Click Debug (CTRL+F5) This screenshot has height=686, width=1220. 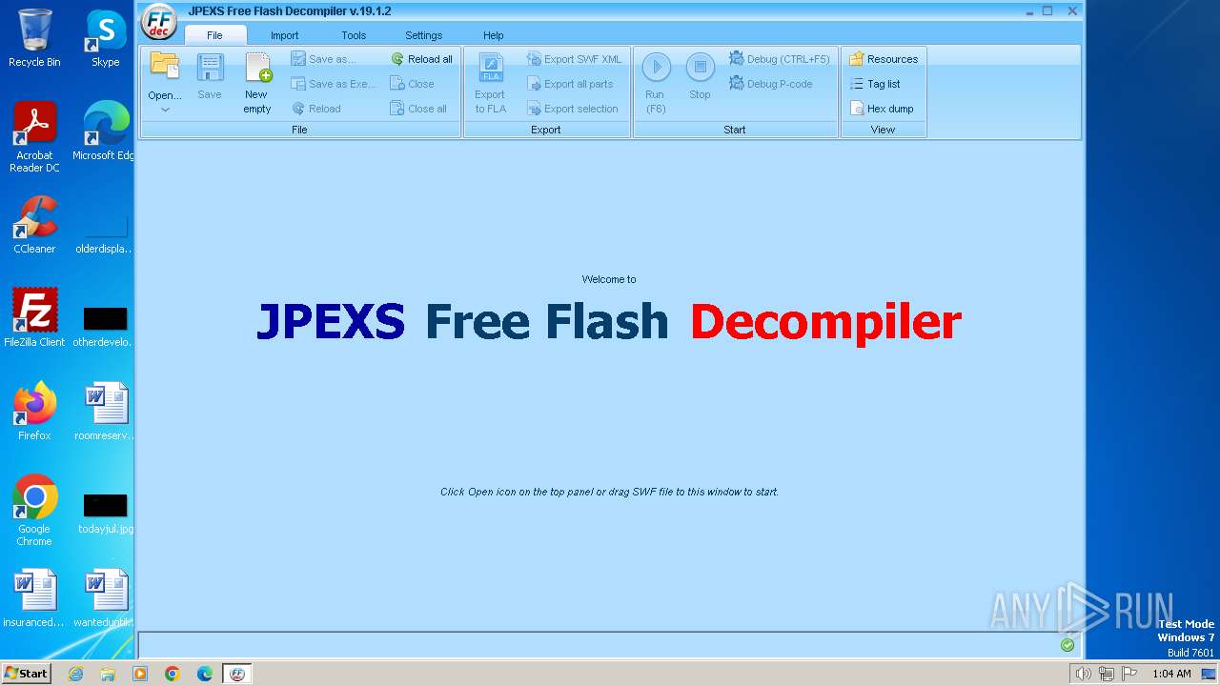780,59
